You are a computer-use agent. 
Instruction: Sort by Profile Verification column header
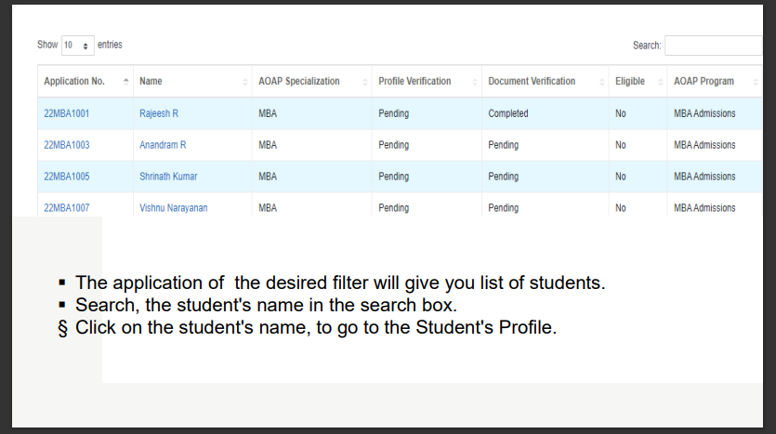414,82
